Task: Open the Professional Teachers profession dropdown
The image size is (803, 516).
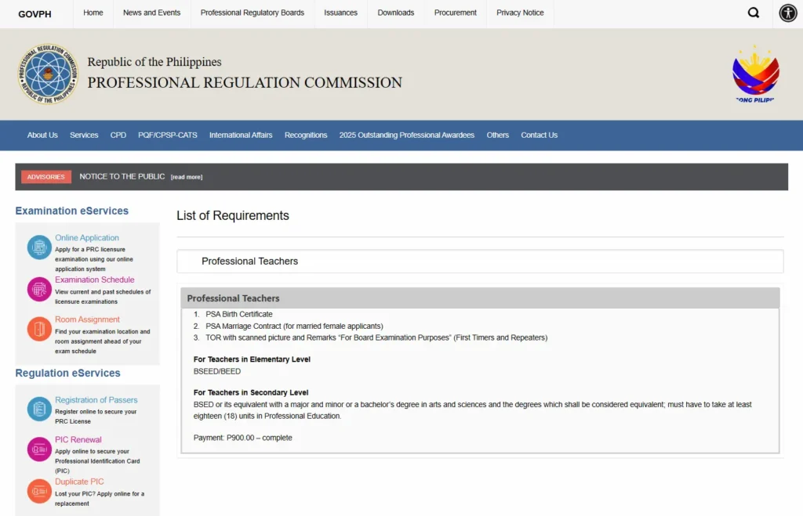Action: 480,262
